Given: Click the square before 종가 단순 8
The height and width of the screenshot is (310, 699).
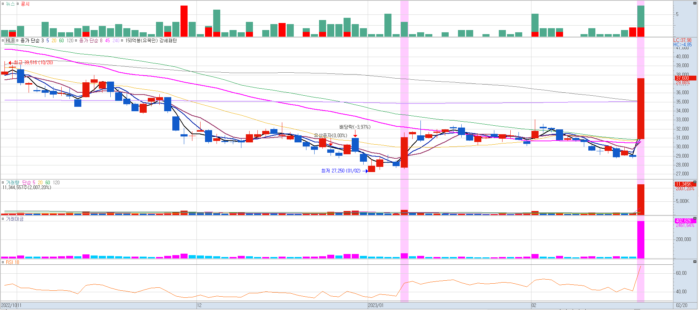Looking at the screenshot, I should (x=76, y=40).
